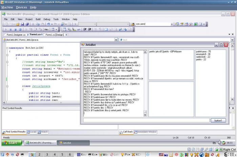Select the Locals tab

[x=32, y=132]
